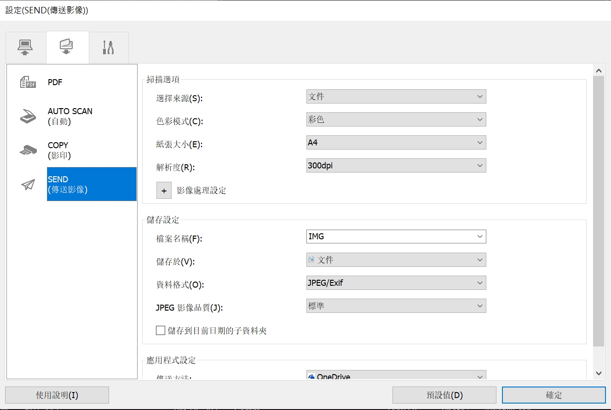
Task: Click the SEND paper plane icon
Action: pyautogui.click(x=28, y=184)
